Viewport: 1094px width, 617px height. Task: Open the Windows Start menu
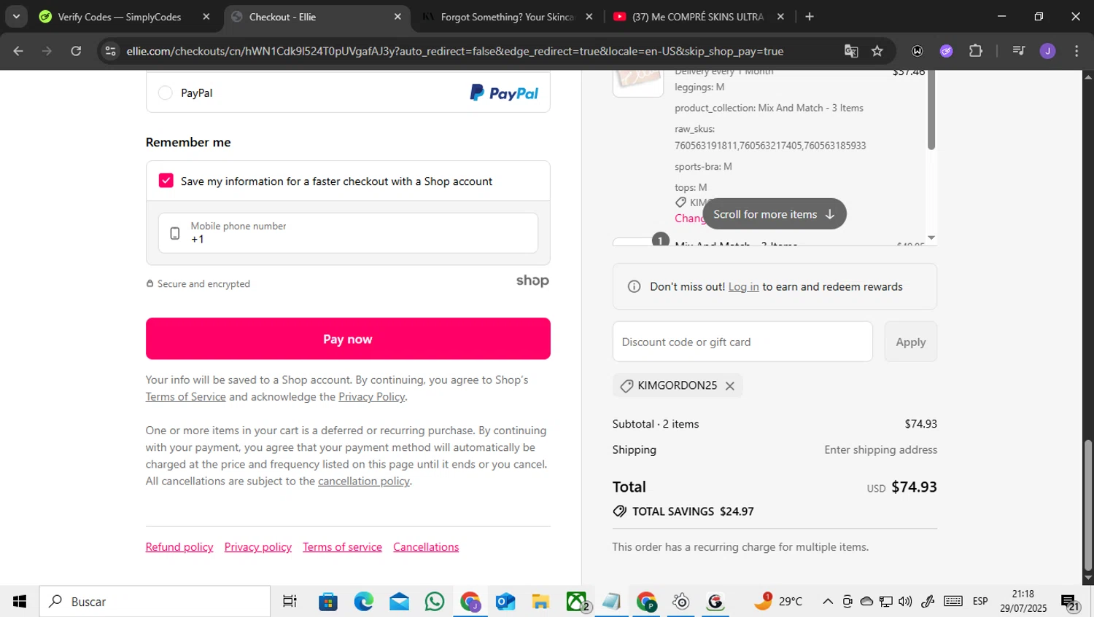(x=20, y=602)
